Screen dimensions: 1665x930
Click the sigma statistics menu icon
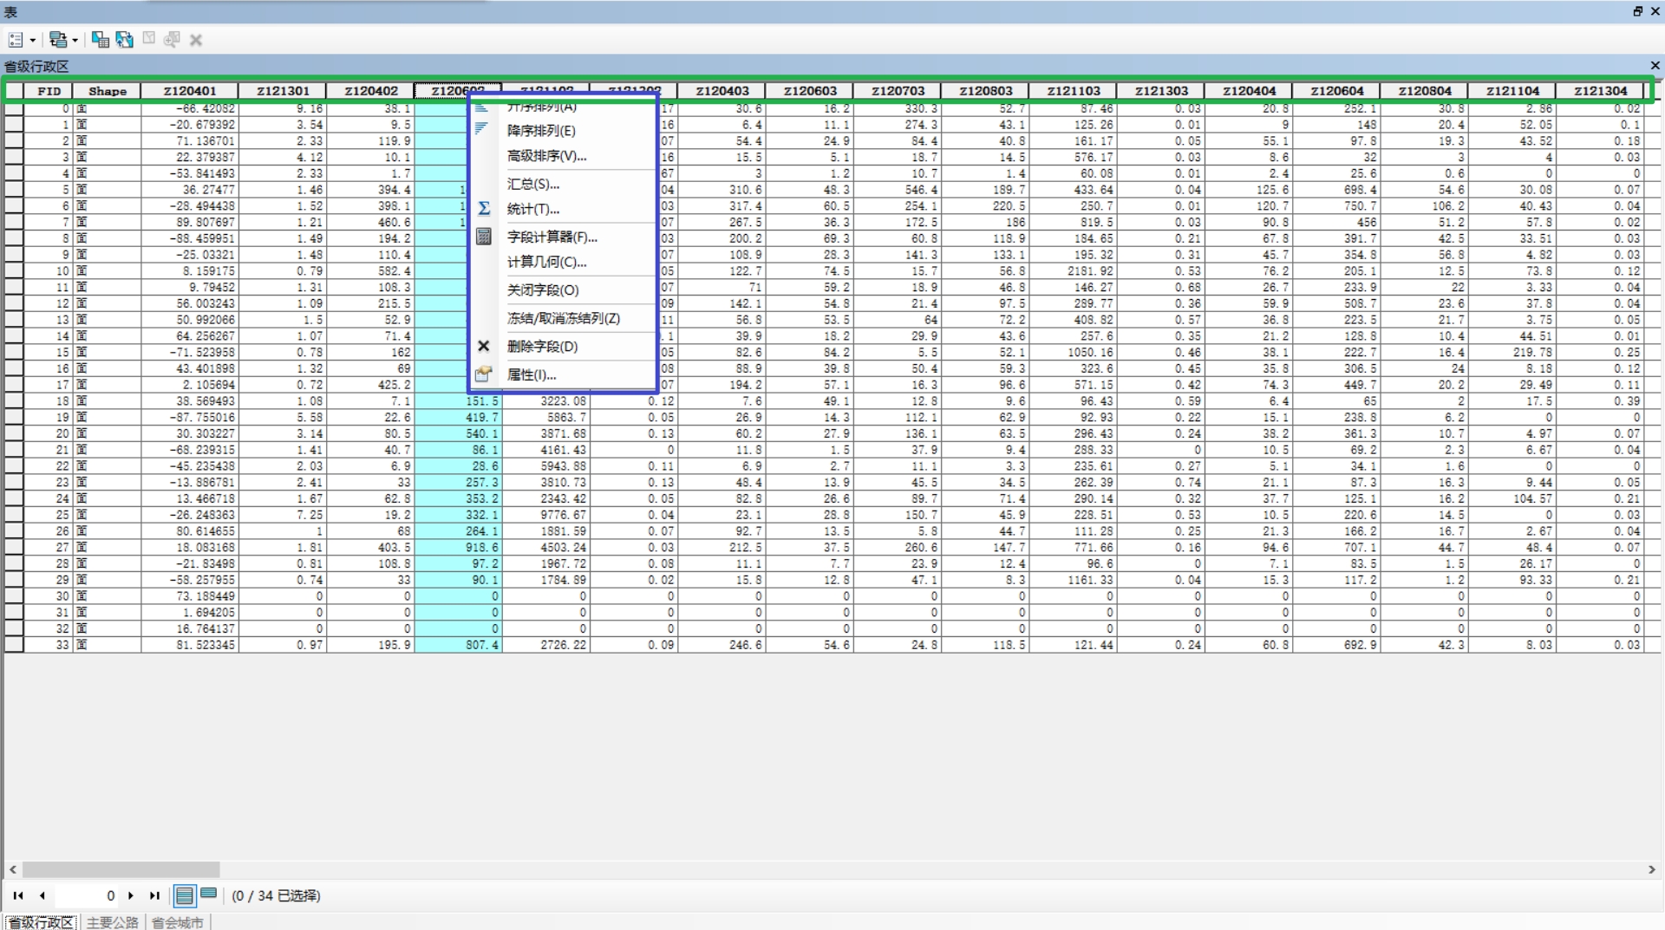[x=484, y=209]
